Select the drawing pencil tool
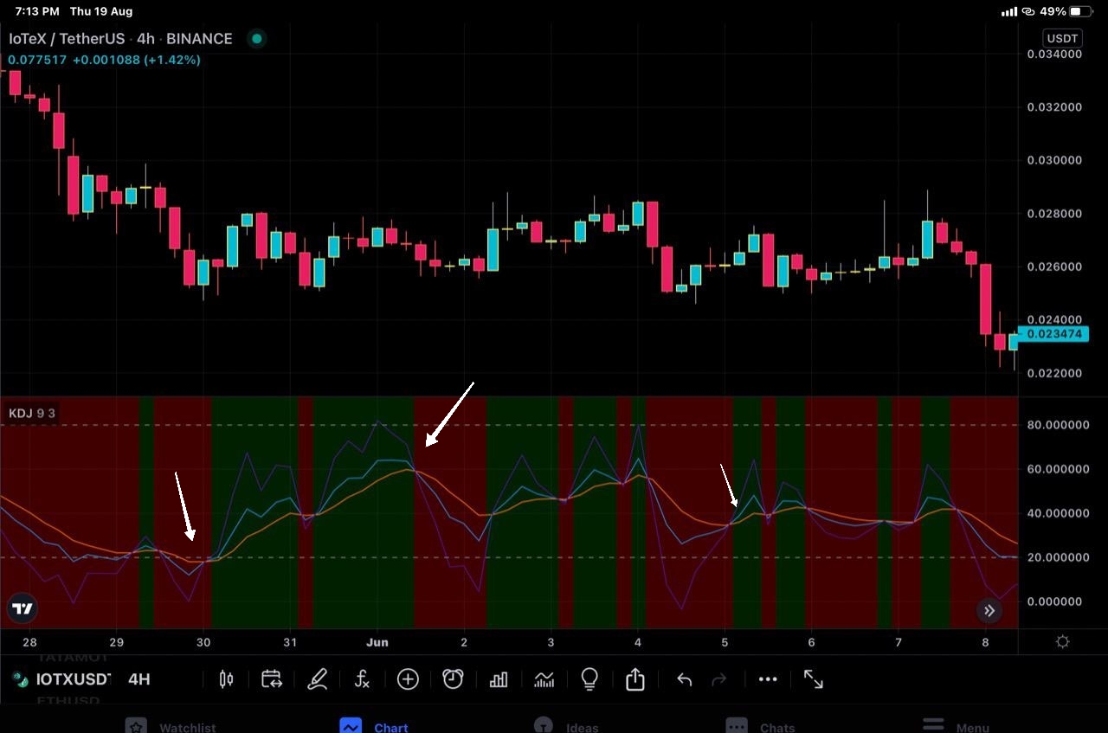This screenshot has width=1108, height=733. pos(317,679)
